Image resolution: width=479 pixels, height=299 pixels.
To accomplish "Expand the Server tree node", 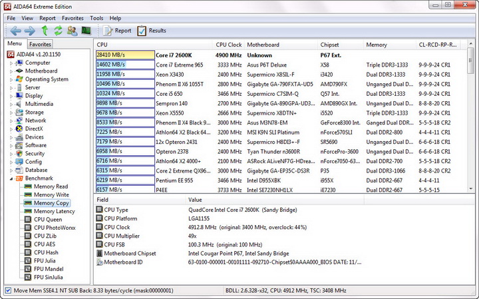I will point(11,88).
